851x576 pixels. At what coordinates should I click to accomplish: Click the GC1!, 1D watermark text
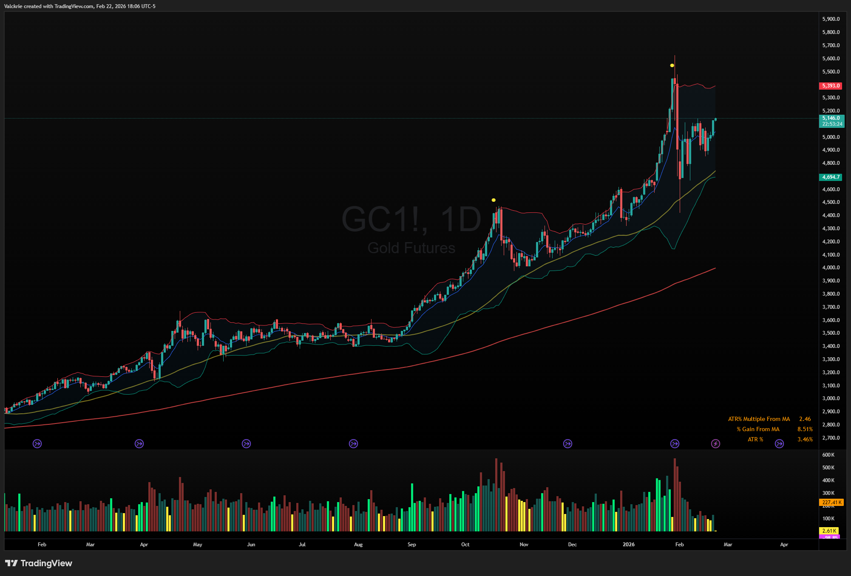click(x=411, y=220)
